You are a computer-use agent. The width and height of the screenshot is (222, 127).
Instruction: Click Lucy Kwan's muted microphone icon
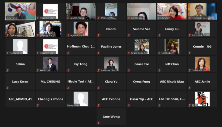coord(8,88)
